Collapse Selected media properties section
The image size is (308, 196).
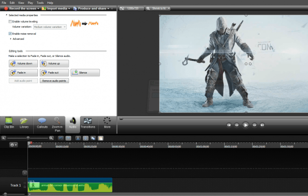coord(7,15)
